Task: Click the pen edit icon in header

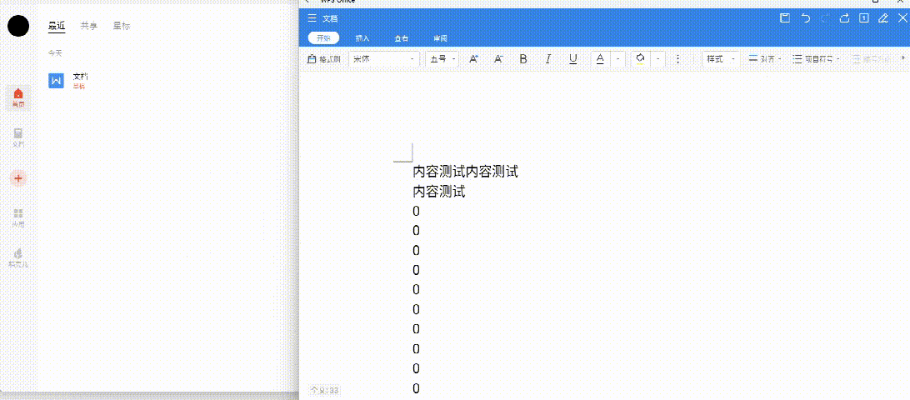Action: click(883, 18)
